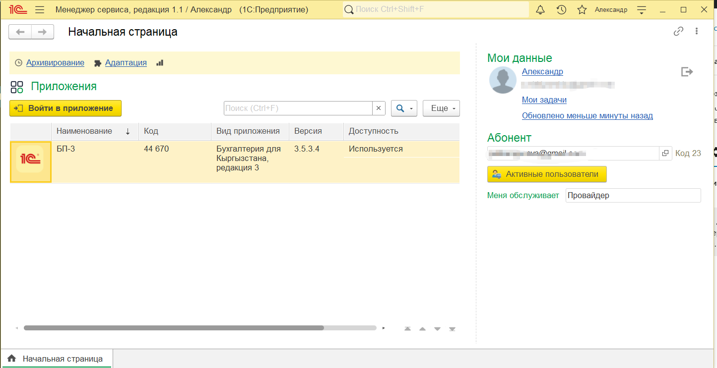Screen dimensions: 717x368
Task: Click the logout icon in My Data
Action: click(x=687, y=72)
